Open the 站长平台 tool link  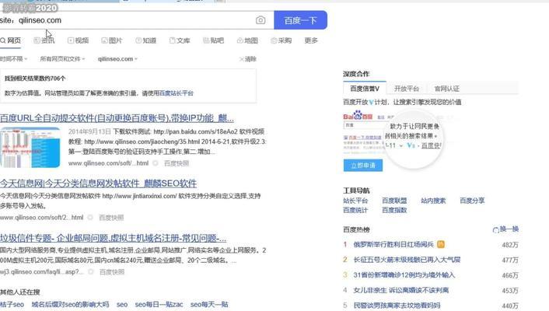(355, 201)
